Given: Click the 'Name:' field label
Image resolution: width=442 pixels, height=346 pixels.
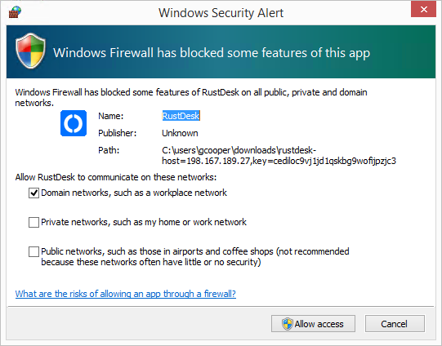Looking at the screenshot, I should [111, 116].
